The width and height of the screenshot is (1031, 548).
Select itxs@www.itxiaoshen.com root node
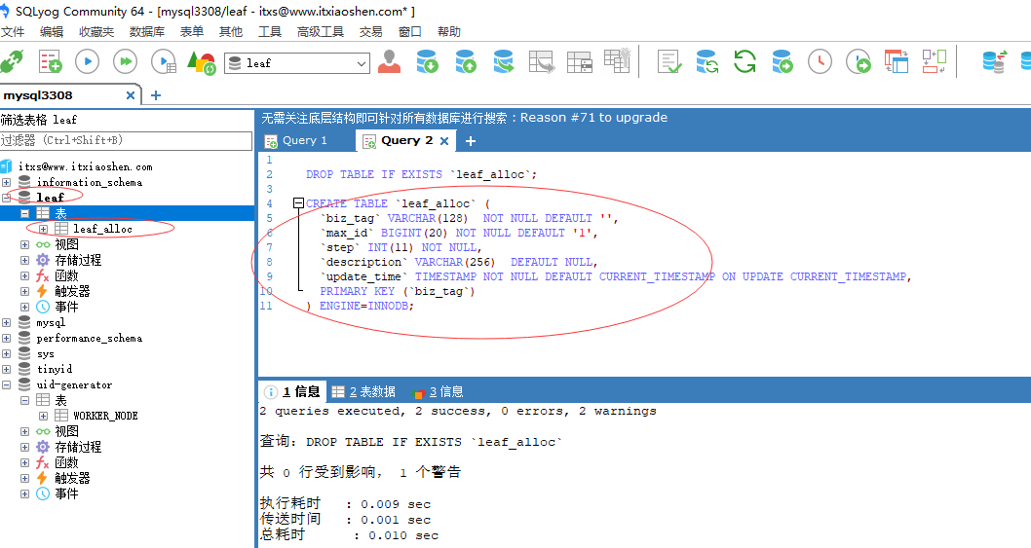(x=85, y=166)
